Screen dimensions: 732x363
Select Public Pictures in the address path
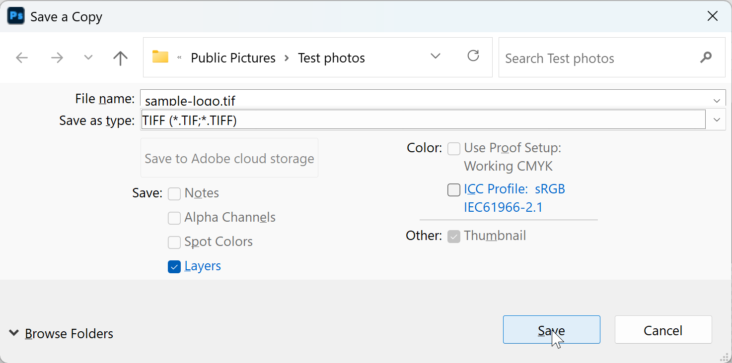tap(233, 58)
